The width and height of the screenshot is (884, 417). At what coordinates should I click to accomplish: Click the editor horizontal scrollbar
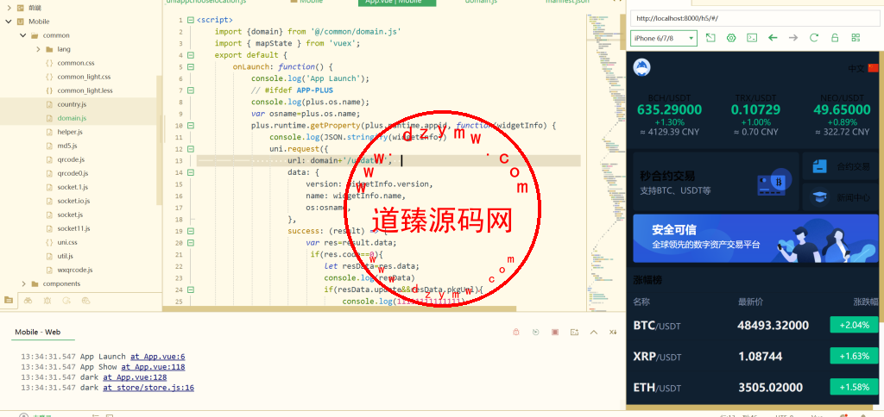coord(339,308)
